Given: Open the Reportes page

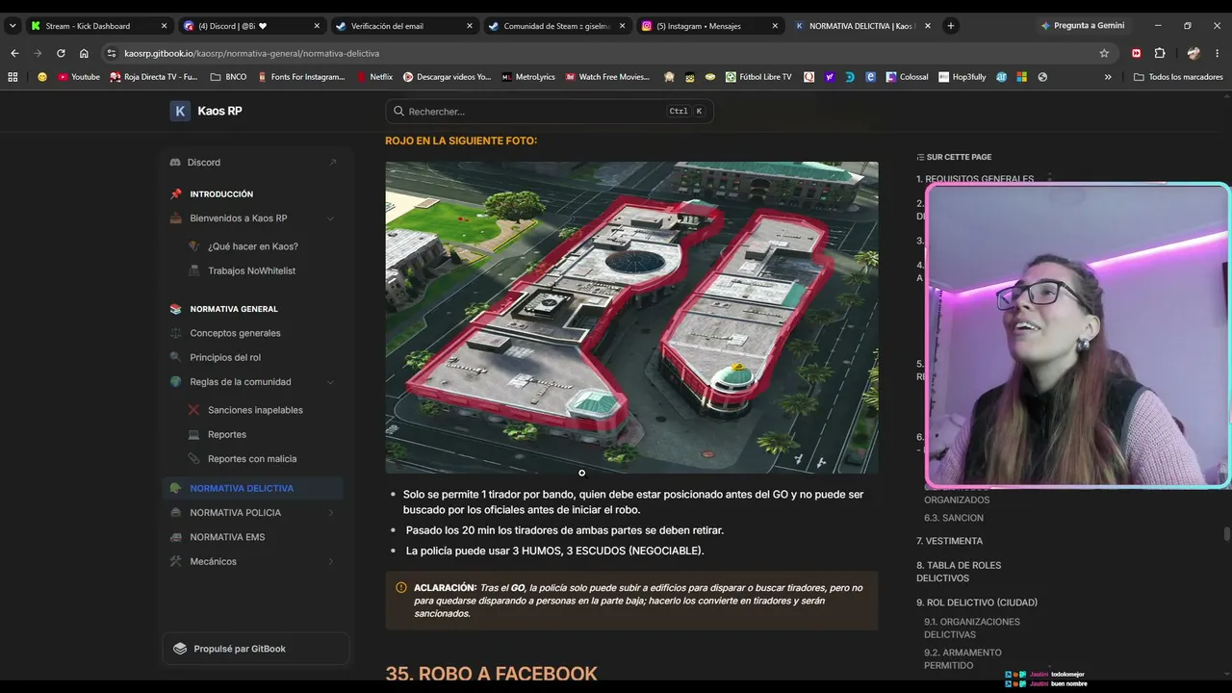Looking at the screenshot, I should tap(227, 434).
